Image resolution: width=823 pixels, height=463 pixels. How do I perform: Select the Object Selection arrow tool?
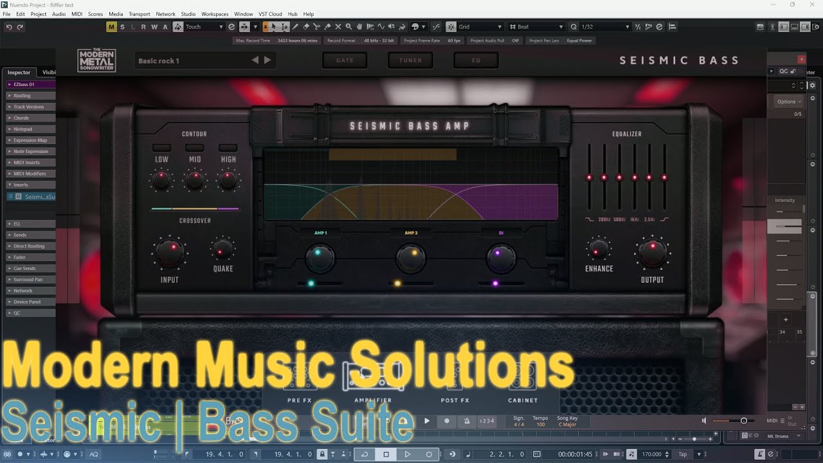point(274,27)
